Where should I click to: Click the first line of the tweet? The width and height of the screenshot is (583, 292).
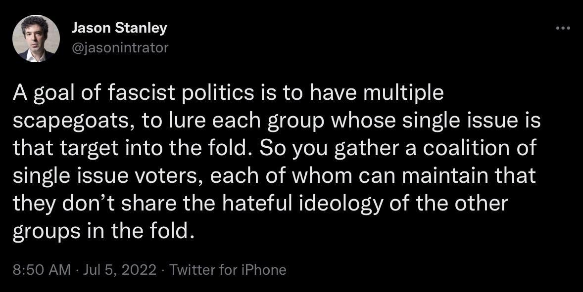click(x=228, y=92)
